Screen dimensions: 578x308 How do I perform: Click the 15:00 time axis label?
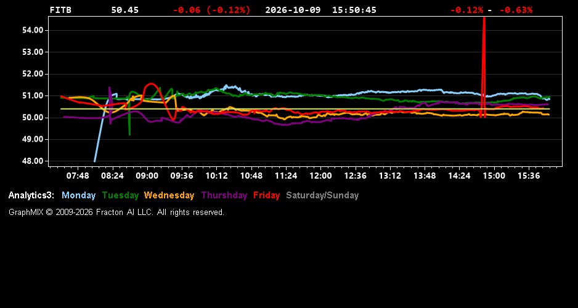pyautogui.click(x=494, y=176)
